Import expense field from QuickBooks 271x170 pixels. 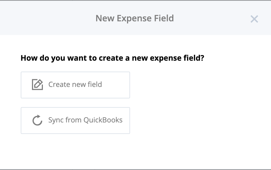click(75, 120)
